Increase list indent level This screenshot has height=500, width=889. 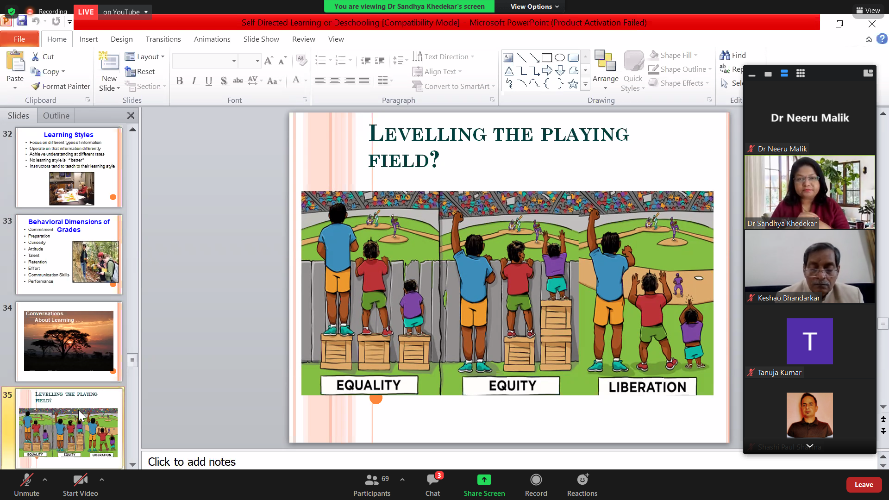(380, 60)
